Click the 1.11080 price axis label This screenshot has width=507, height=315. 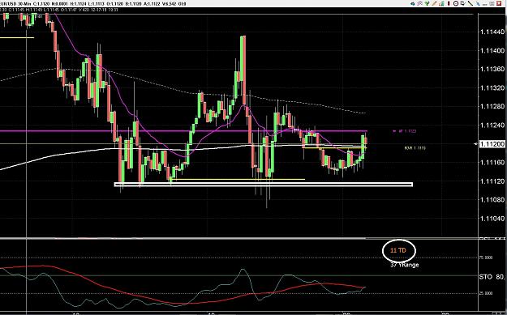[492, 200]
